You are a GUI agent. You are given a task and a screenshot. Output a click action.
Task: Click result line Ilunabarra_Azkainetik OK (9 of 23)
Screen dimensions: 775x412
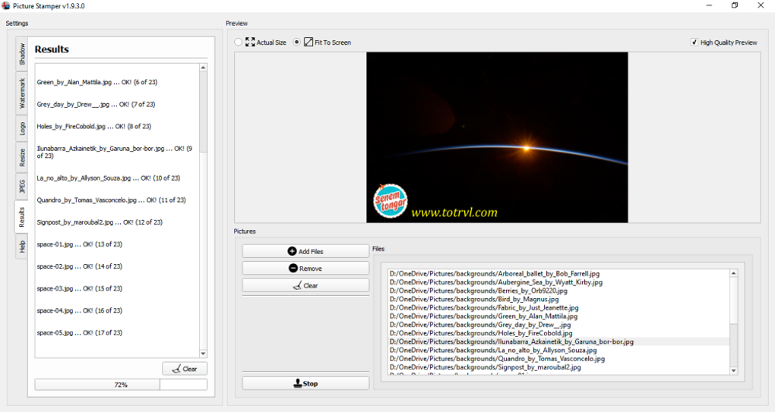(x=115, y=152)
